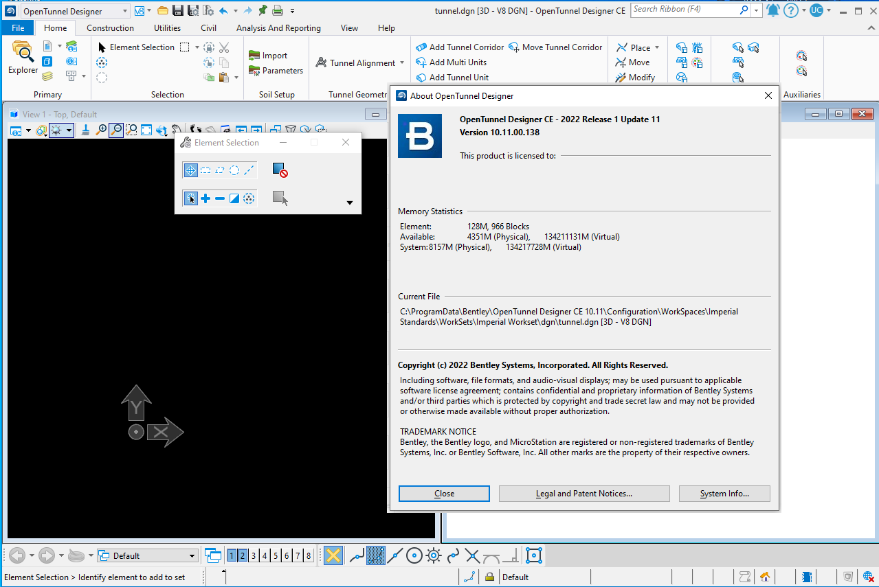Click Move Tunnel Corridor tool
The image size is (879, 587).
pos(555,47)
